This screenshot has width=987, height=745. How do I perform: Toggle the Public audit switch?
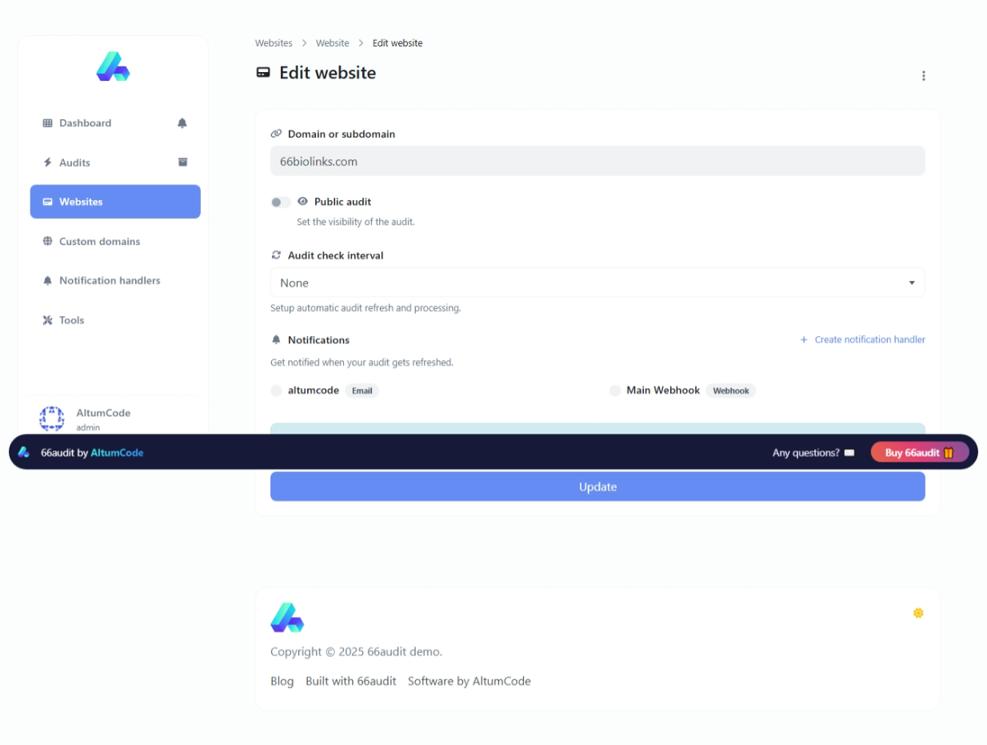[x=280, y=202]
